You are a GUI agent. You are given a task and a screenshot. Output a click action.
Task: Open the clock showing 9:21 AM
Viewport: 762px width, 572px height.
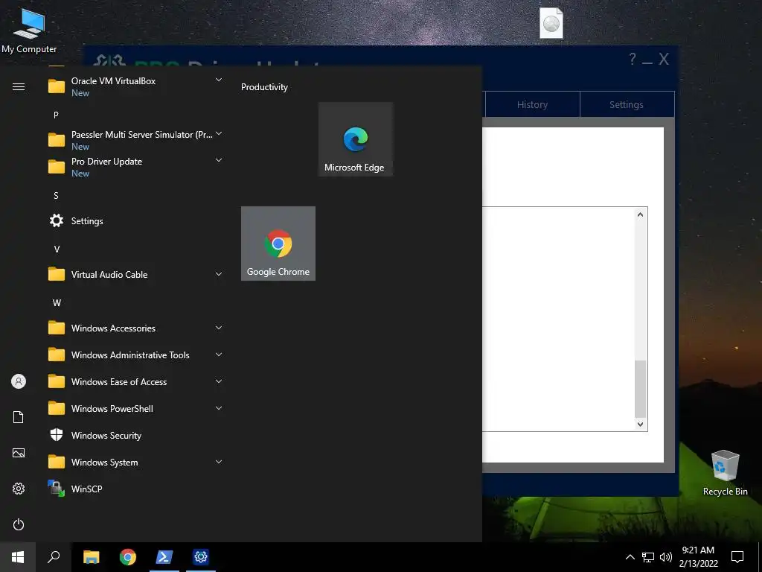coord(698,557)
